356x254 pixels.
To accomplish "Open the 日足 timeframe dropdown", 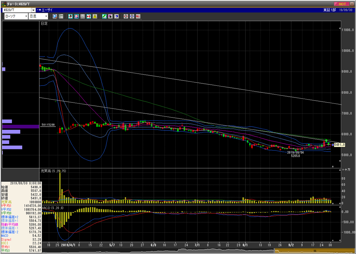I will [x=46, y=16].
